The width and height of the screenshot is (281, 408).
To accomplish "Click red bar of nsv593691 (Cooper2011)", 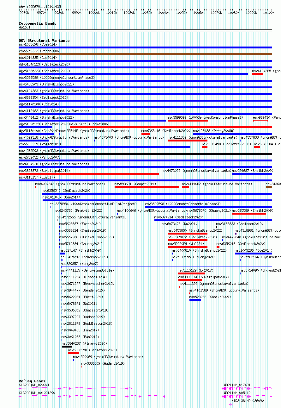I will (147, 187).
